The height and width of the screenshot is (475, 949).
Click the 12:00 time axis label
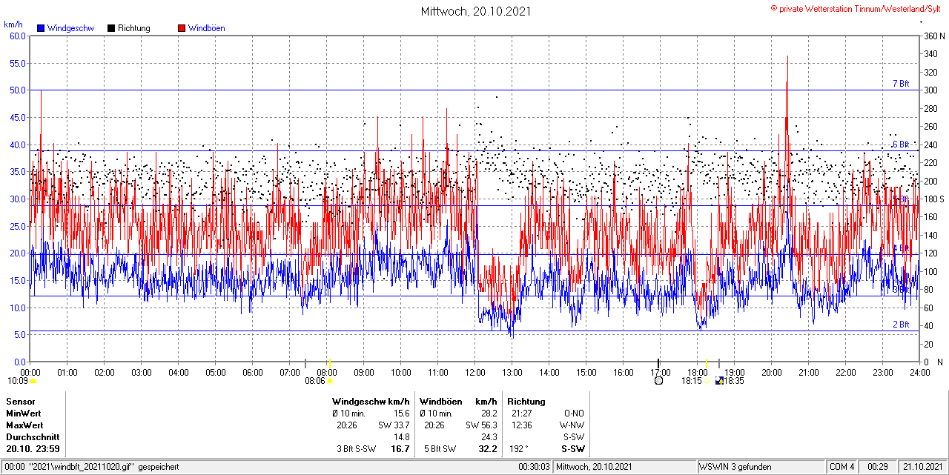tap(474, 372)
